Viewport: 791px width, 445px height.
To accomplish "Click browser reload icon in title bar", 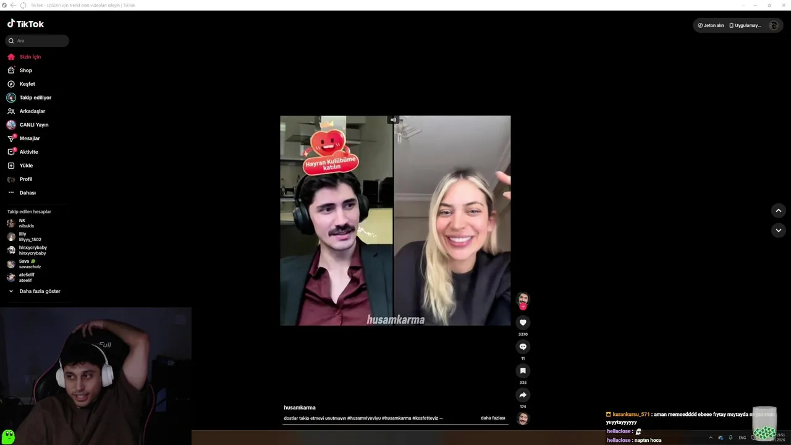I will pos(23,5).
